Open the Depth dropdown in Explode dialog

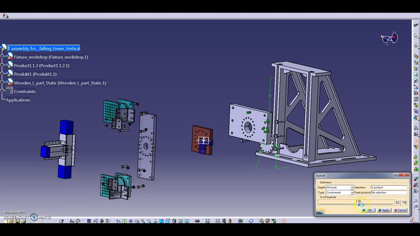coord(352,187)
